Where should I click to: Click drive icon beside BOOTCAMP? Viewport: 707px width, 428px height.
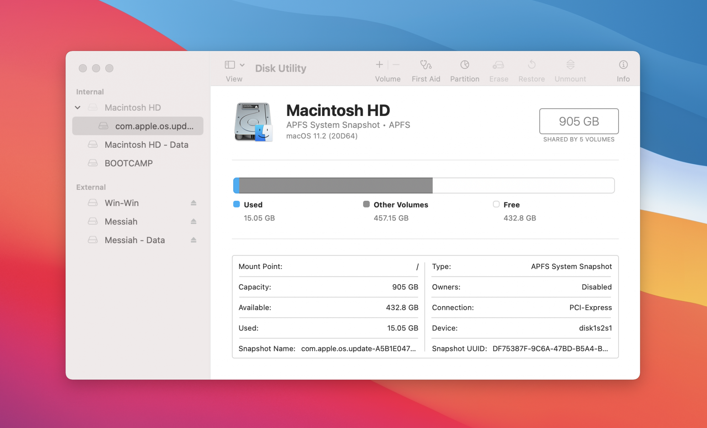pyautogui.click(x=93, y=163)
